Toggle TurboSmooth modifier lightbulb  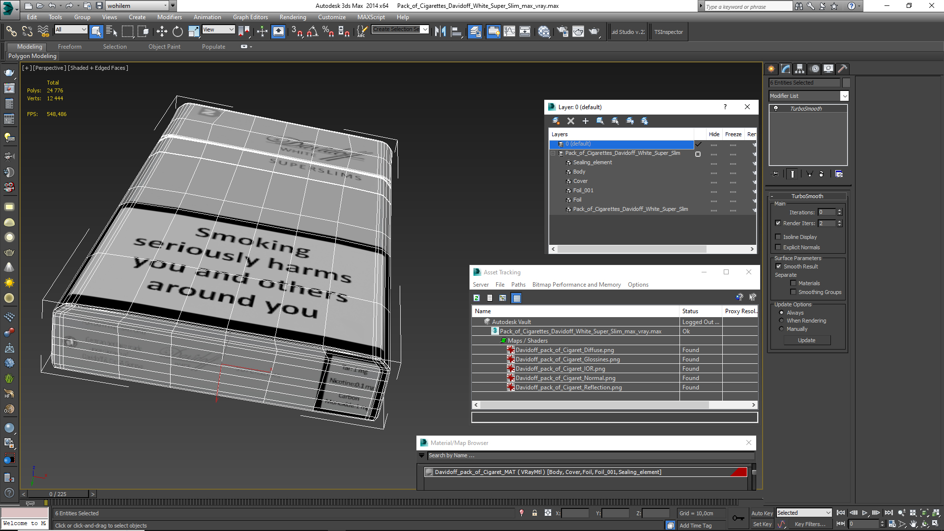click(x=776, y=109)
